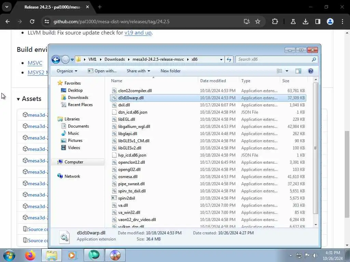Select libgallium_wgl.dll file
This screenshot has width=350, height=262.
[134, 126]
